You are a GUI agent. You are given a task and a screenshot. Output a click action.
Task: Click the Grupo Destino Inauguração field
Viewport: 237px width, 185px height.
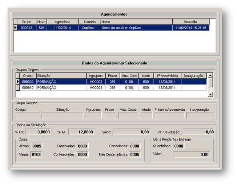pyautogui.click(x=200, y=115)
